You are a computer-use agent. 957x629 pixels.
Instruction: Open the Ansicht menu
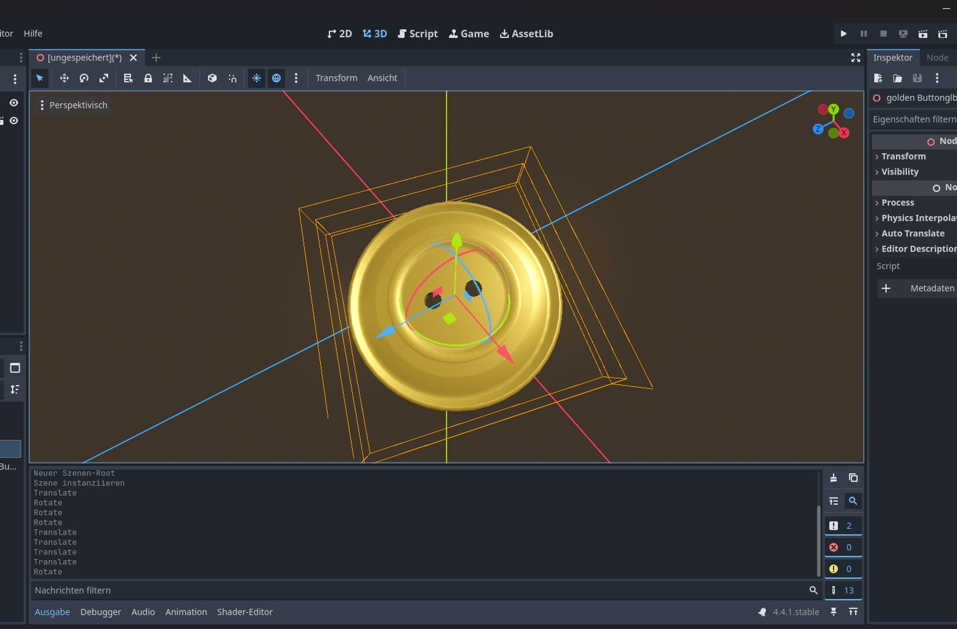pyautogui.click(x=382, y=78)
